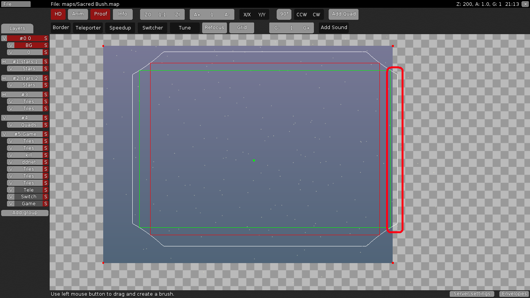This screenshot has height=298, width=530.
Task: Open the File menu
Action: click(x=16, y=4)
